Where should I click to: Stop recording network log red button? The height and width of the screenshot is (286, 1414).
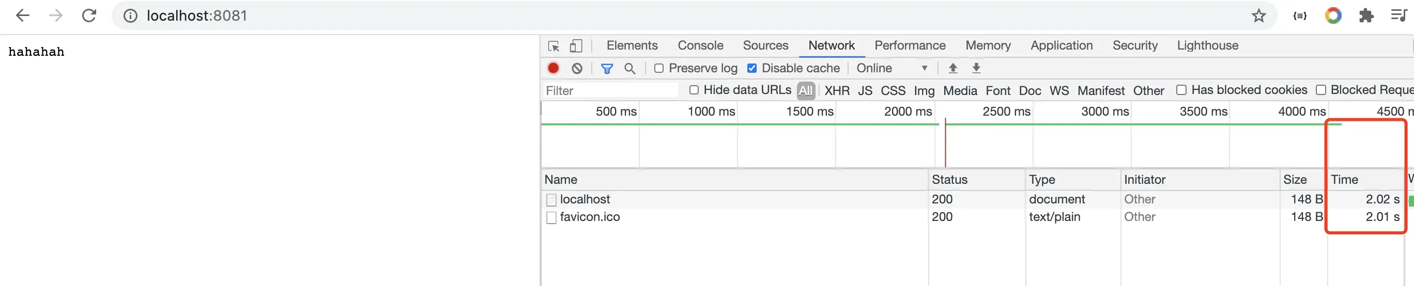[554, 68]
